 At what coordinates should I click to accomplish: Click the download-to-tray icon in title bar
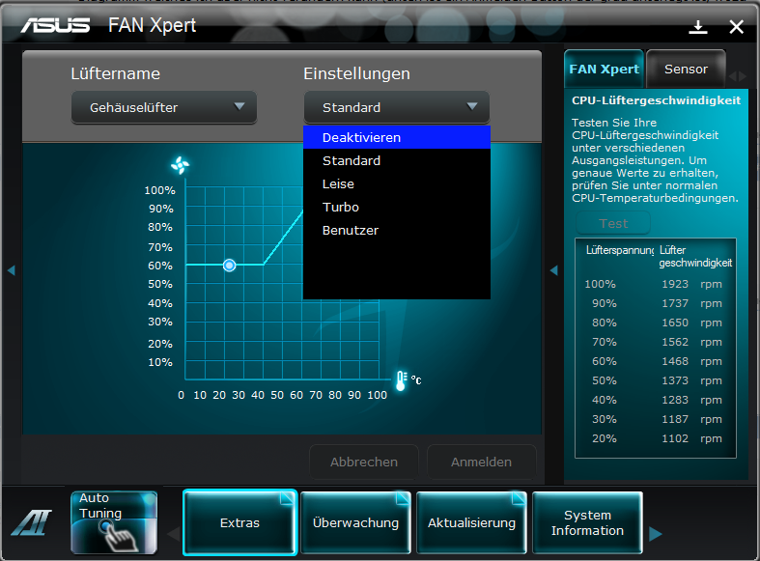click(698, 27)
